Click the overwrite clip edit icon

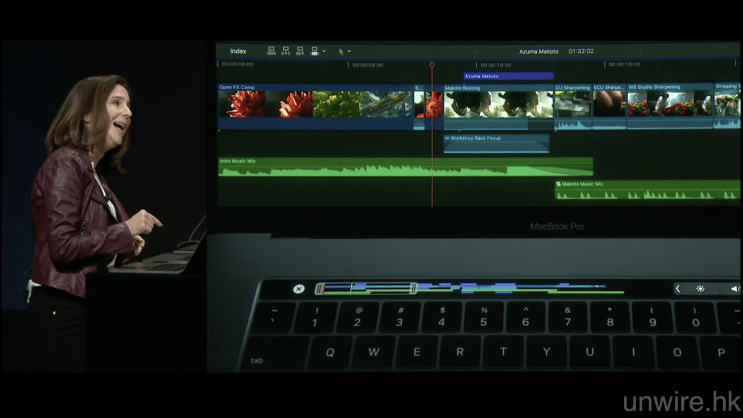314,51
